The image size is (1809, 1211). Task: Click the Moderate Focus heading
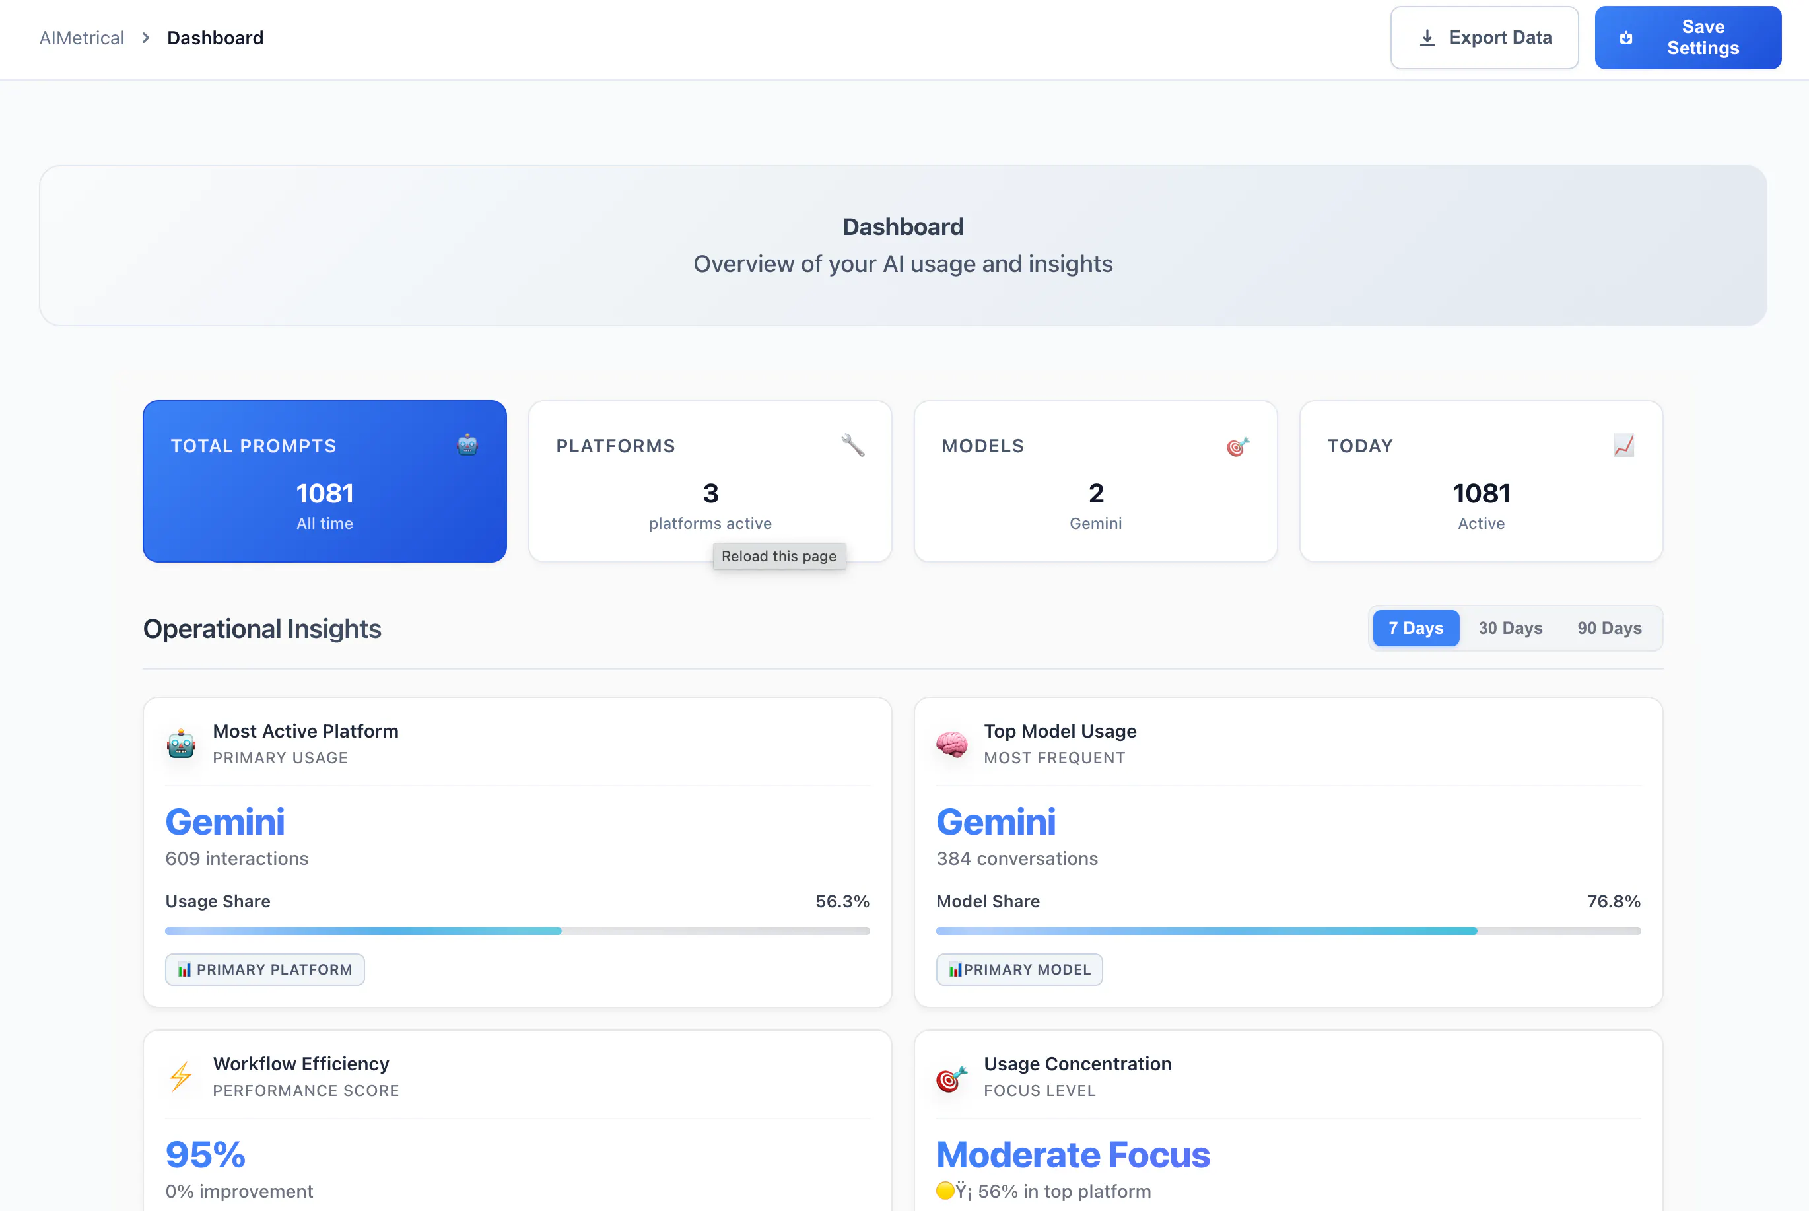(x=1074, y=1155)
